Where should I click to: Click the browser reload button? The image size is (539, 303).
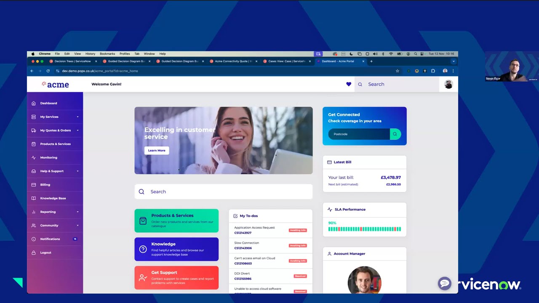pos(48,71)
